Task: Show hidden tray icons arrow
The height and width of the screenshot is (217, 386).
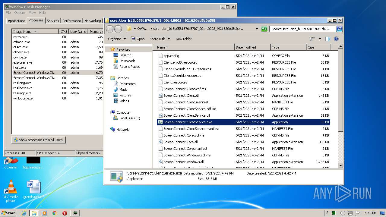Action: pyautogui.click(x=327, y=213)
